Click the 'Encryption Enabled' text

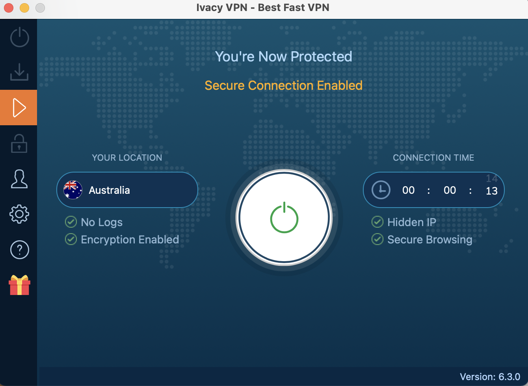click(130, 239)
